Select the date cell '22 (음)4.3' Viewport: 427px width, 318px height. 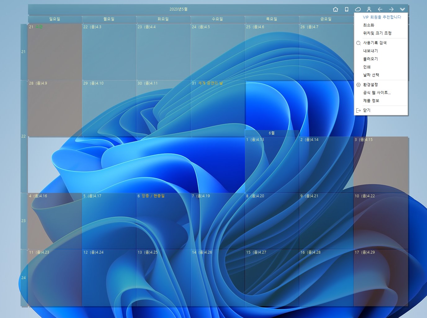pos(109,52)
